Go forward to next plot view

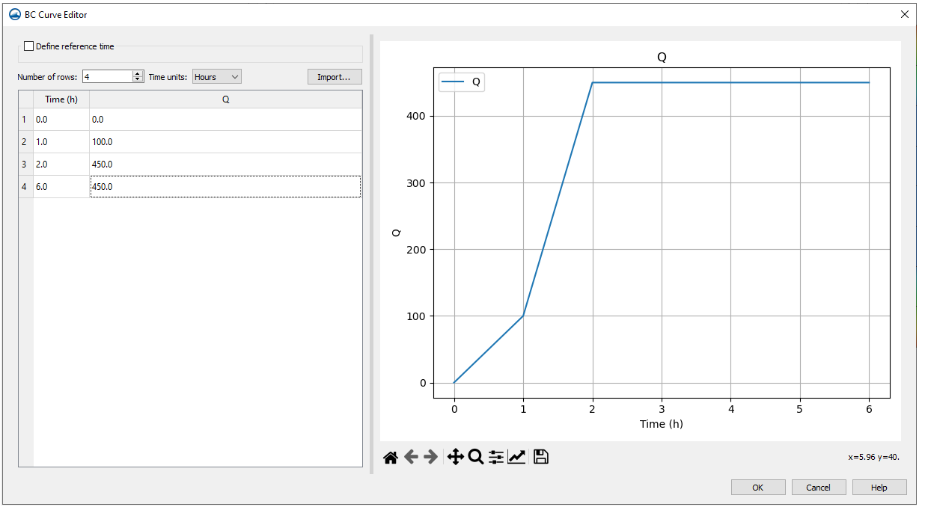point(431,457)
